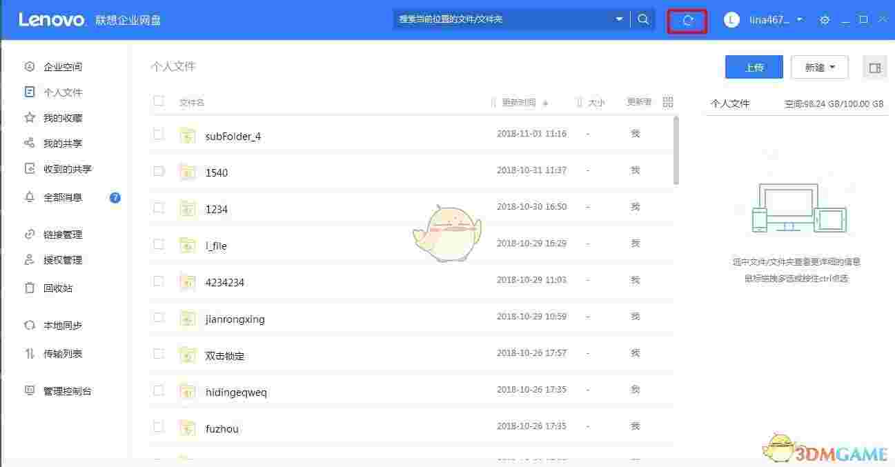Click the search magnifier icon
Image resolution: width=895 pixels, height=467 pixels.
tap(642, 19)
